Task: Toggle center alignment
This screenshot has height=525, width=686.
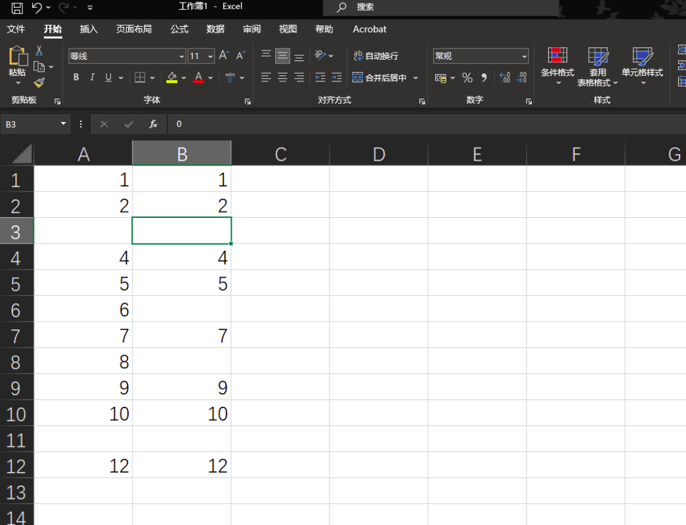Action: (281, 77)
